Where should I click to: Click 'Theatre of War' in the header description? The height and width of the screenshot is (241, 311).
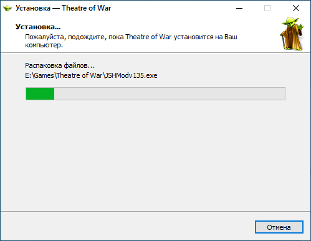pyautogui.click(x=148, y=37)
